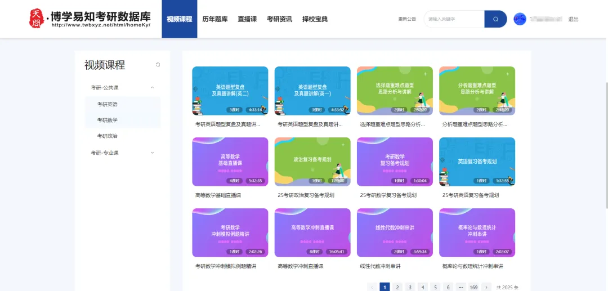
Task: Open the 择校宝典 tab
Action: (315, 19)
